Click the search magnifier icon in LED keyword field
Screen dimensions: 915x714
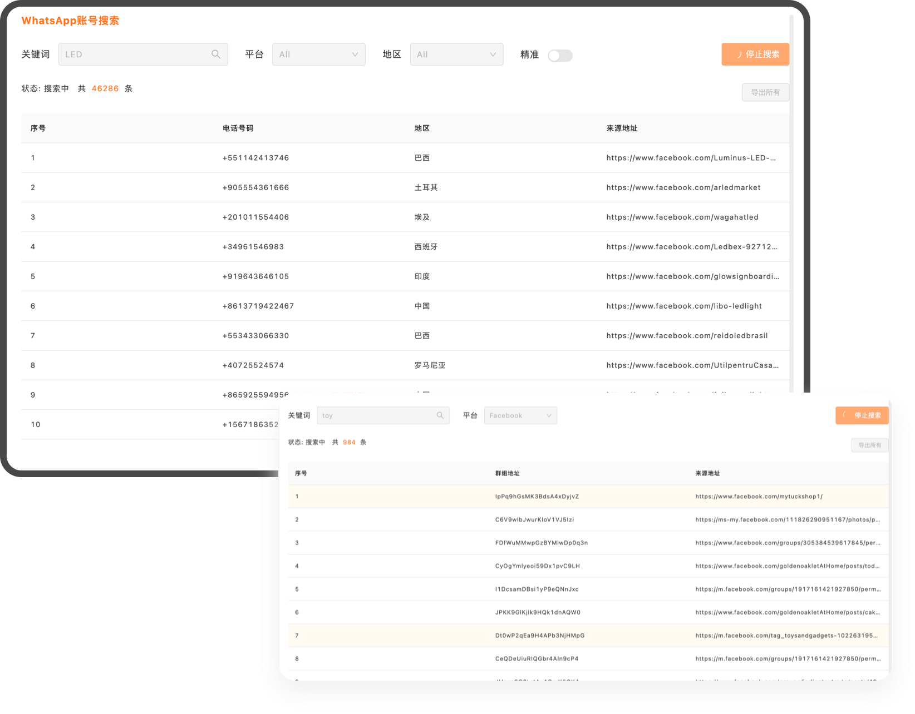click(216, 54)
